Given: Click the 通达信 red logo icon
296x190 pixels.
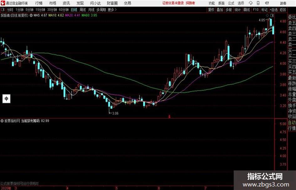Looking at the screenshot, I should point(3,3).
